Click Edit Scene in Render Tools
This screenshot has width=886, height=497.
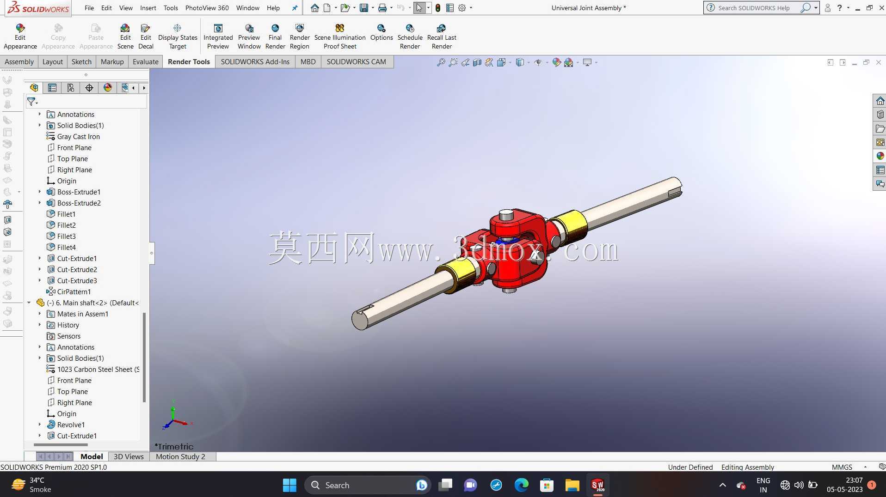[x=125, y=36]
